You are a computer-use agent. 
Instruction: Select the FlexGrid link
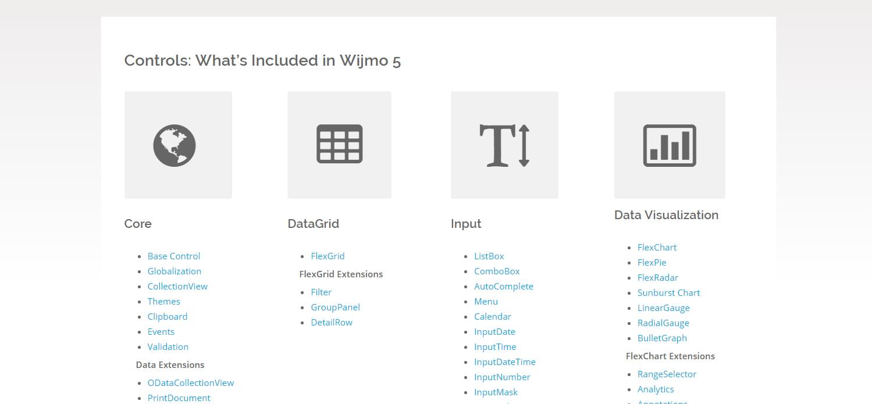pos(328,256)
